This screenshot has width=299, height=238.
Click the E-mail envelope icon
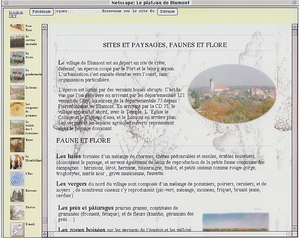click(17, 229)
